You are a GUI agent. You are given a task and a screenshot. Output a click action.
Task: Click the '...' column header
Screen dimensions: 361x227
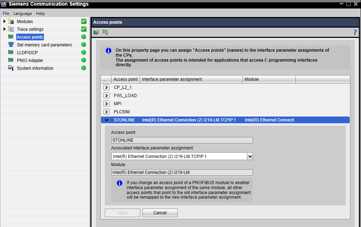(x=106, y=79)
